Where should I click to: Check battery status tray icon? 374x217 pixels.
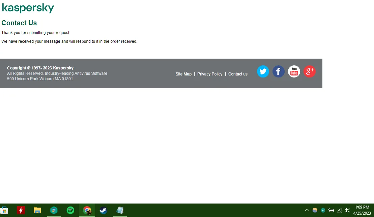click(x=331, y=210)
